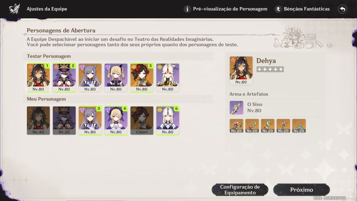Open Pré-visualização de Personagem info
357x201 pixels.
226,9
